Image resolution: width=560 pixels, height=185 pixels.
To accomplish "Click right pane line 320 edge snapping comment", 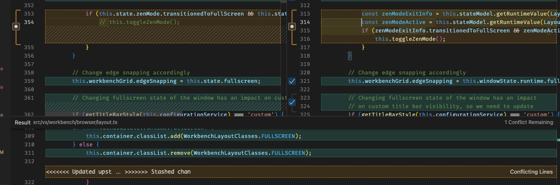I will pyautogui.click(x=407, y=73).
